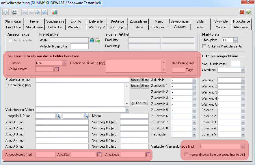Click Beschreibung scrollbar down arrow
Viewport: 255px width, 165px height.
coord(127,104)
